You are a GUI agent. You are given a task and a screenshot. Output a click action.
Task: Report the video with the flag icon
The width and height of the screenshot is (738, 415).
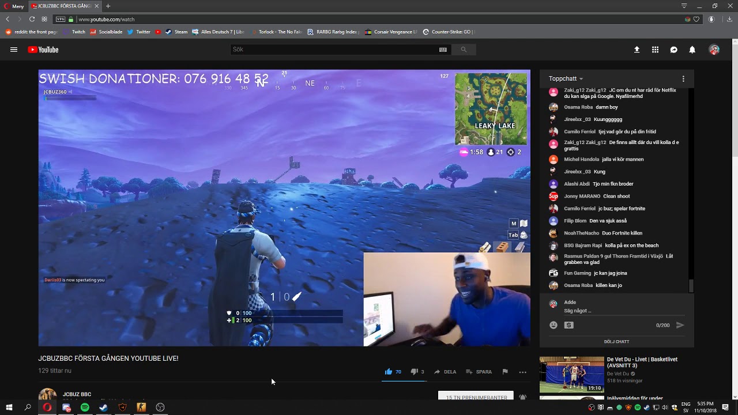505,372
